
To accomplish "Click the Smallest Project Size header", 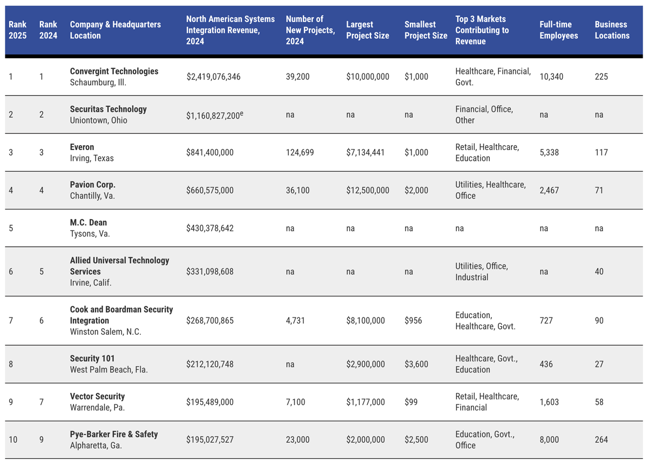I will [x=426, y=30].
